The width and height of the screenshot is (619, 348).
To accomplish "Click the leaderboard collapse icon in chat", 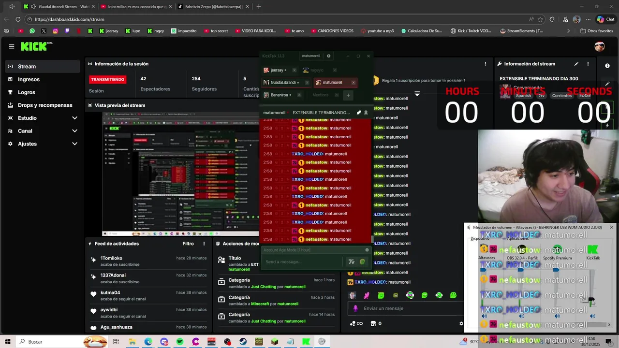I will 417,94.
